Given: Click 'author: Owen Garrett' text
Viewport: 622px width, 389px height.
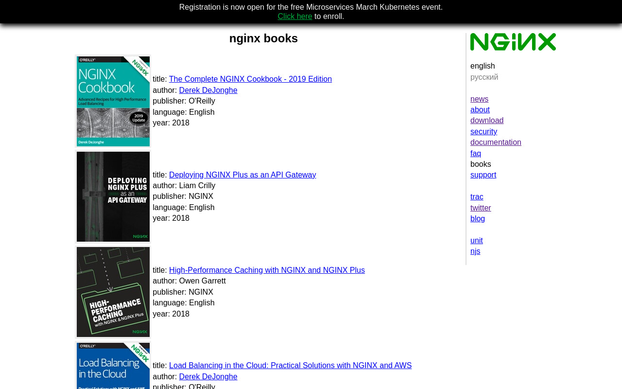Looking at the screenshot, I should (189, 281).
